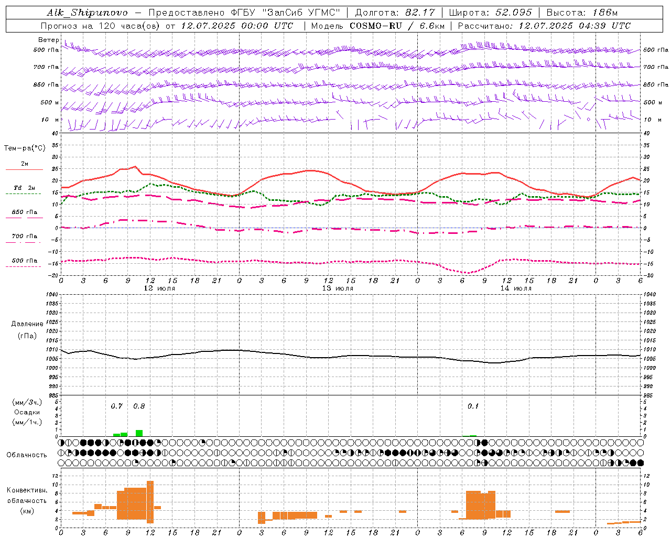Select the elevation text Высота: 186м
The height and width of the screenshot is (537, 671).
point(582,13)
